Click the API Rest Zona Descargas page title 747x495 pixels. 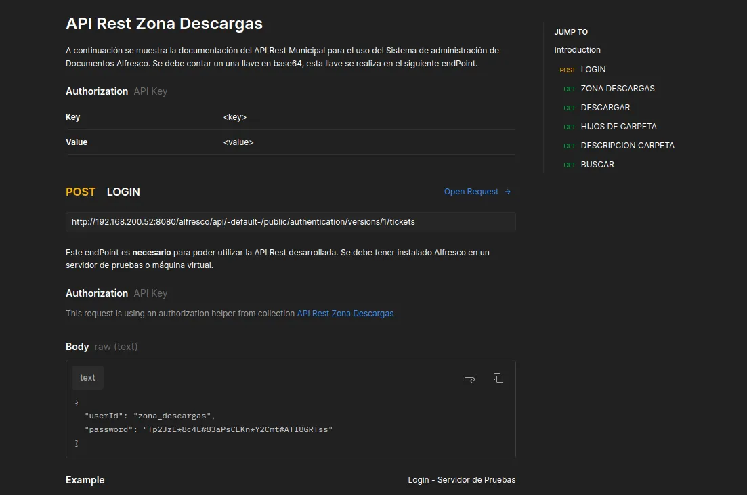[165, 24]
